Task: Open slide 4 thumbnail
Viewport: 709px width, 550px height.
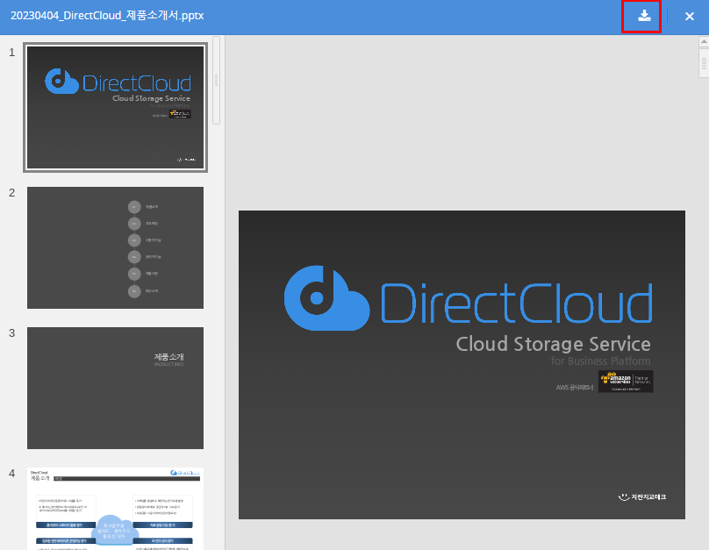Action: tap(115, 508)
